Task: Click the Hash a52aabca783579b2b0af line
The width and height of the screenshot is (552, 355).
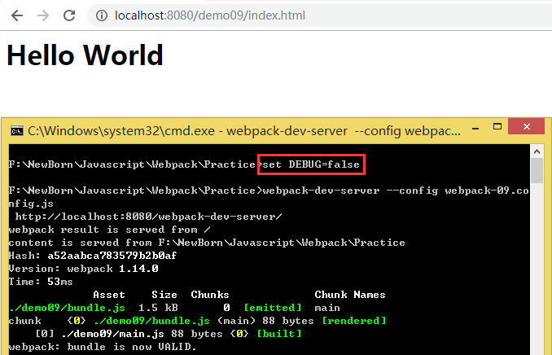Action: click(93, 256)
